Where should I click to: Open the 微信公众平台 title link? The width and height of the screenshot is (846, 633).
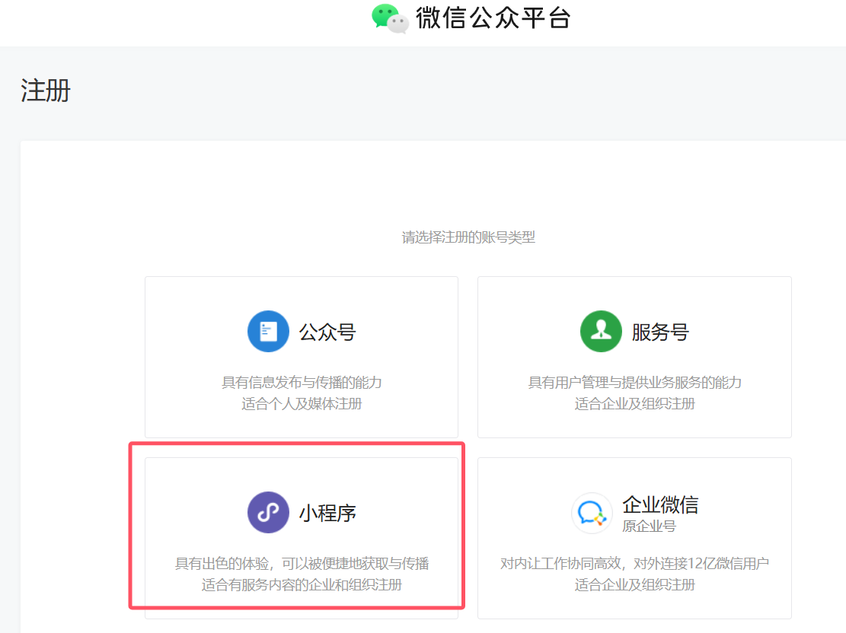pyautogui.click(x=493, y=17)
